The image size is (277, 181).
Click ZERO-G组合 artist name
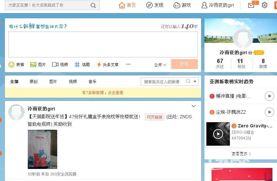[x=243, y=132]
